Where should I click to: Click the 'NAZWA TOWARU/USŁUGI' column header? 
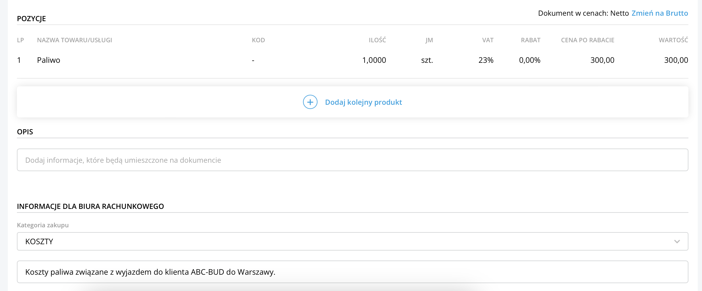[75, 40]
